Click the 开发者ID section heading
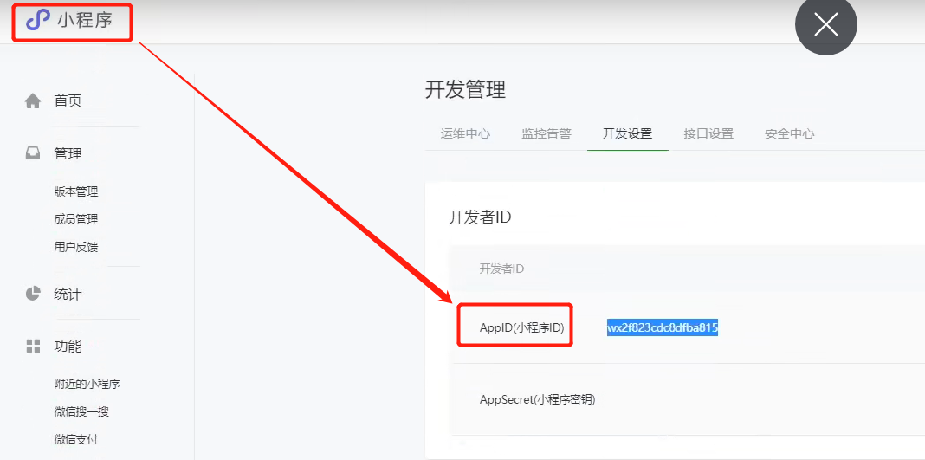 (480, 217)
